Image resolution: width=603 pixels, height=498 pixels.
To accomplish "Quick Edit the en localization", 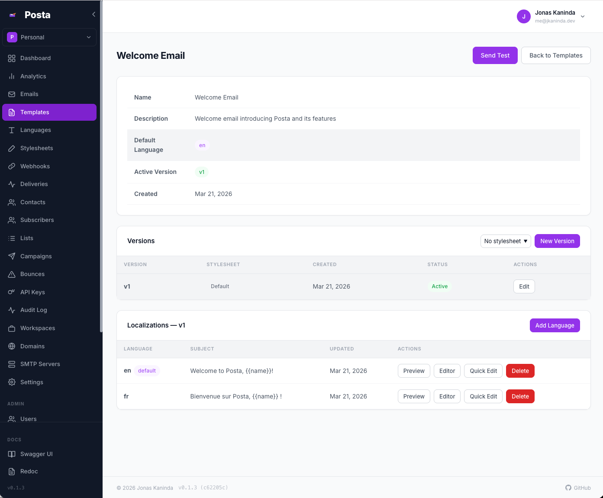I will tap(484, 371).
